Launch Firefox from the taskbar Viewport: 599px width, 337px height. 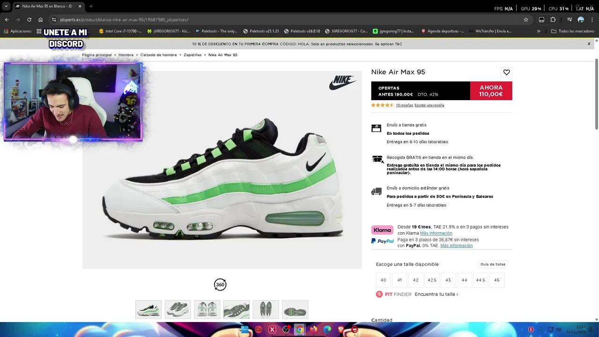click(314, 330)
